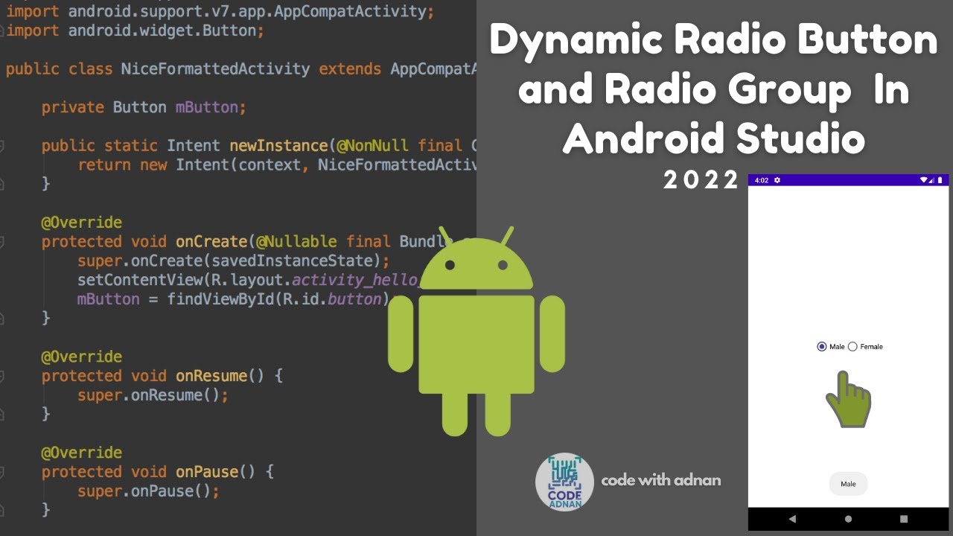Click the 'Android Studio' title line
The width and height of the screenshot is (953, 536).
[x=714, y=138]
